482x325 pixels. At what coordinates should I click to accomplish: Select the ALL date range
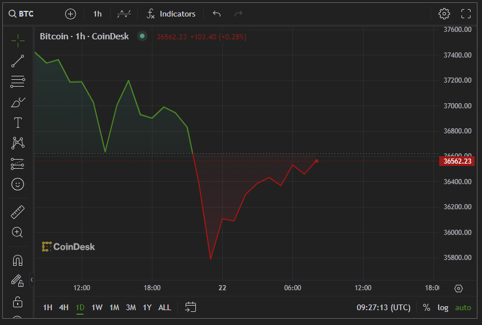click(x=164, y=307)
